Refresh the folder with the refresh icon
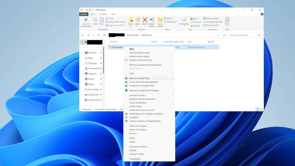The width and height of the screenshot is (295, 166). (224, 35)
